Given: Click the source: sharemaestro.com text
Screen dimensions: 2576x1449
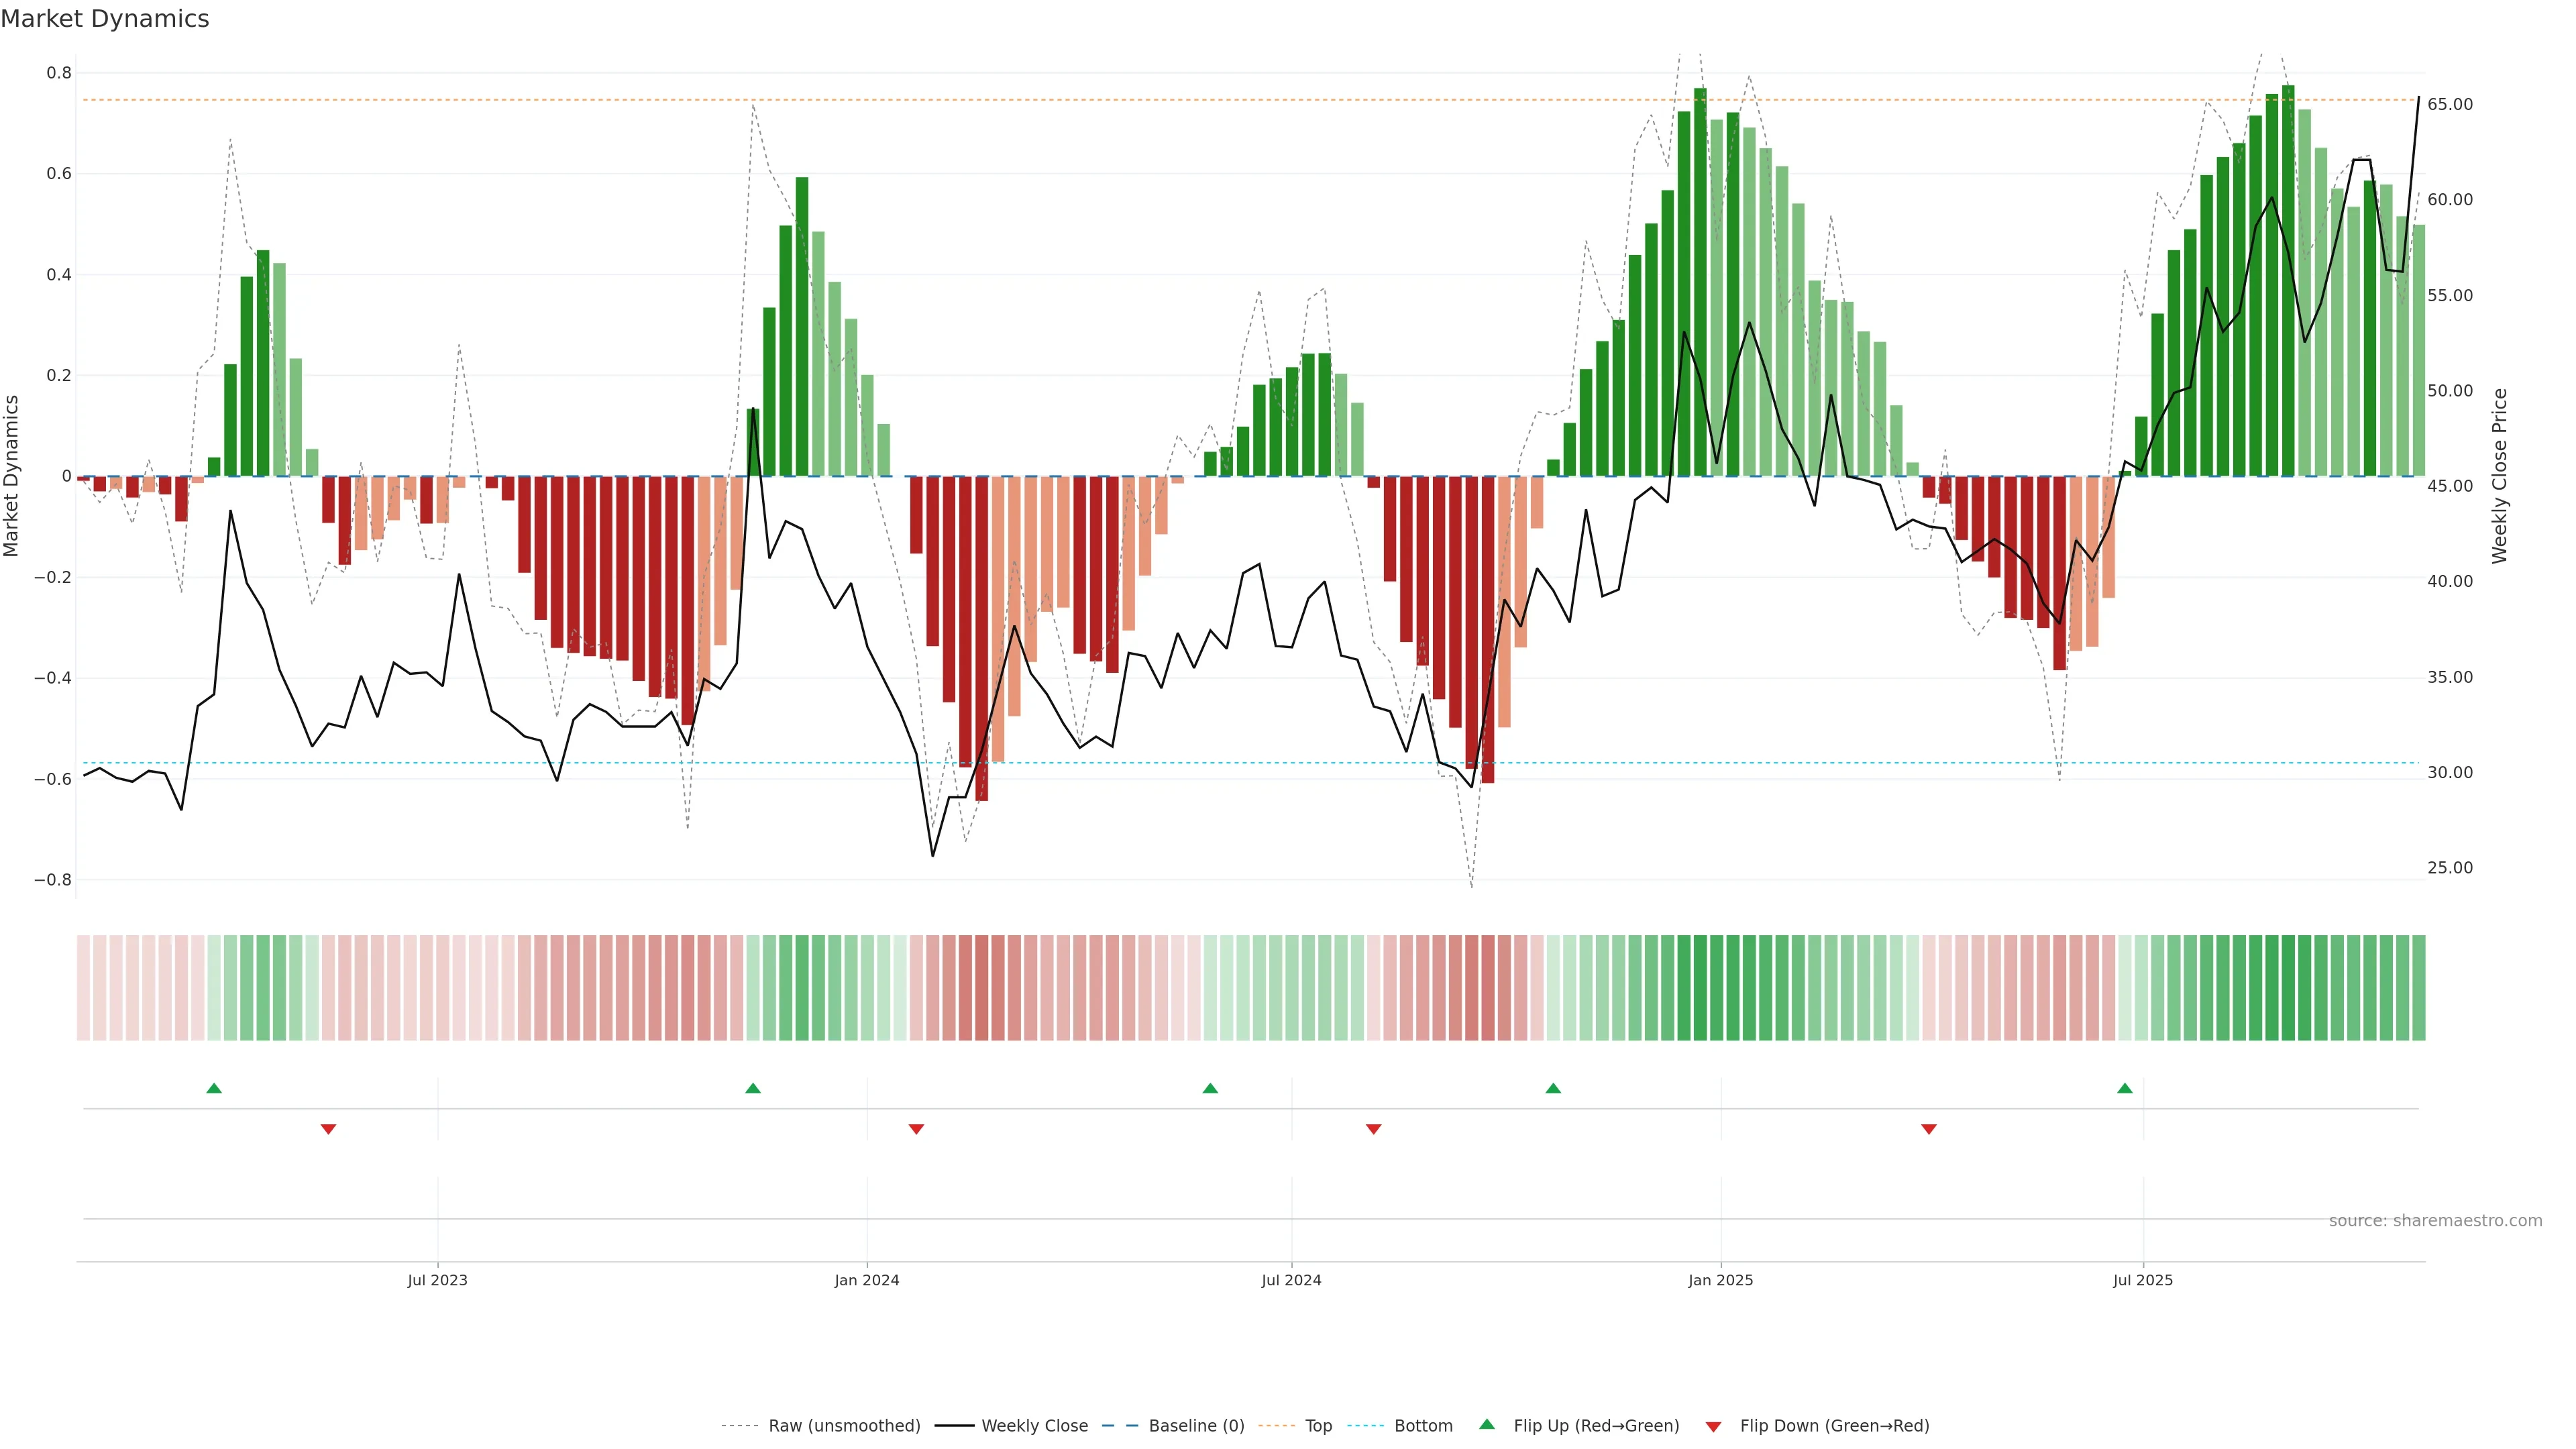Looking at the screenshot, I should (2435, 1221).
